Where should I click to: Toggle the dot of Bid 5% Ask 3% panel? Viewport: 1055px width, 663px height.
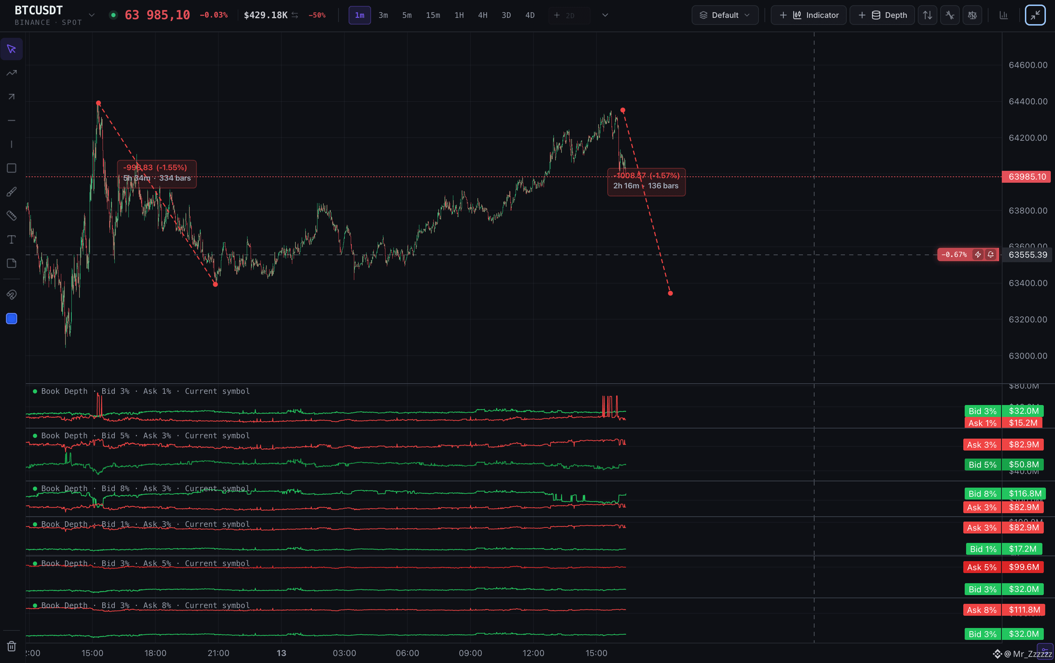35,435
